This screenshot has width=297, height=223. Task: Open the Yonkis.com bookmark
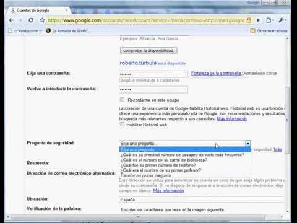25,31
